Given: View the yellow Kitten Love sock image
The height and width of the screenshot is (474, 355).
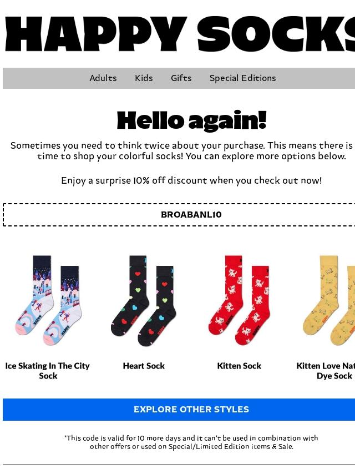Looking at the screenshot, I should [x=329, y=300].
